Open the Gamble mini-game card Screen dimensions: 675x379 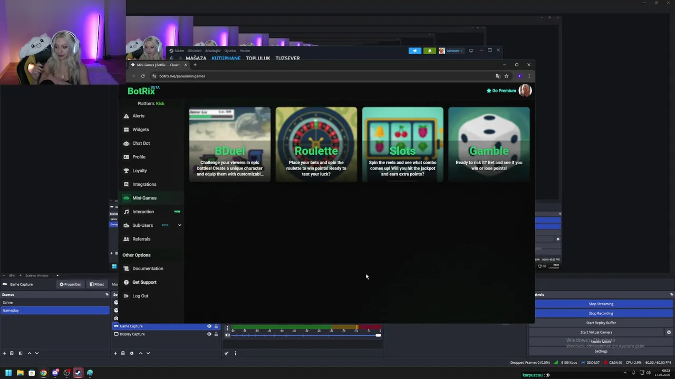[489, 144]
